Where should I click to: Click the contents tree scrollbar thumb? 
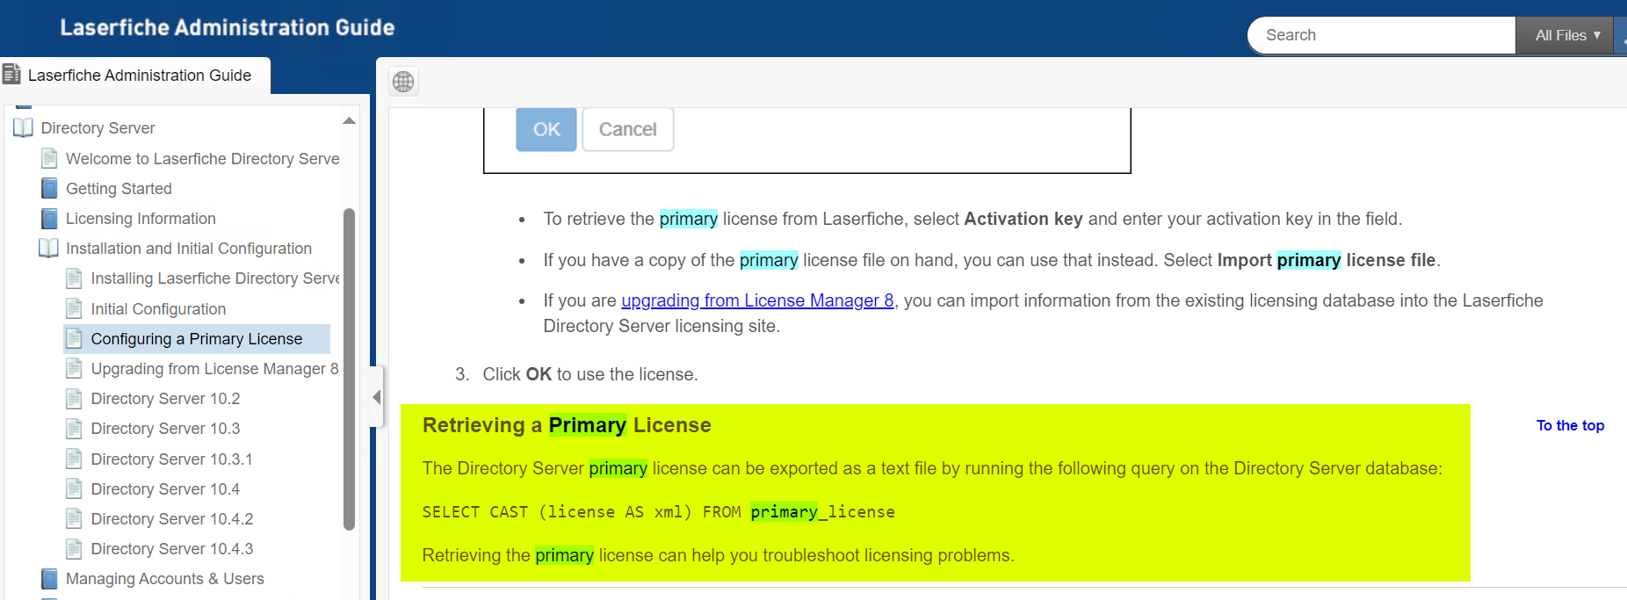[349, 369]
